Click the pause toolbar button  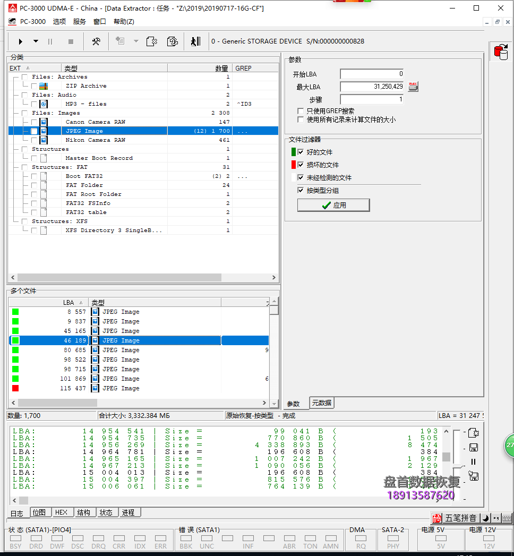(50, 42)
